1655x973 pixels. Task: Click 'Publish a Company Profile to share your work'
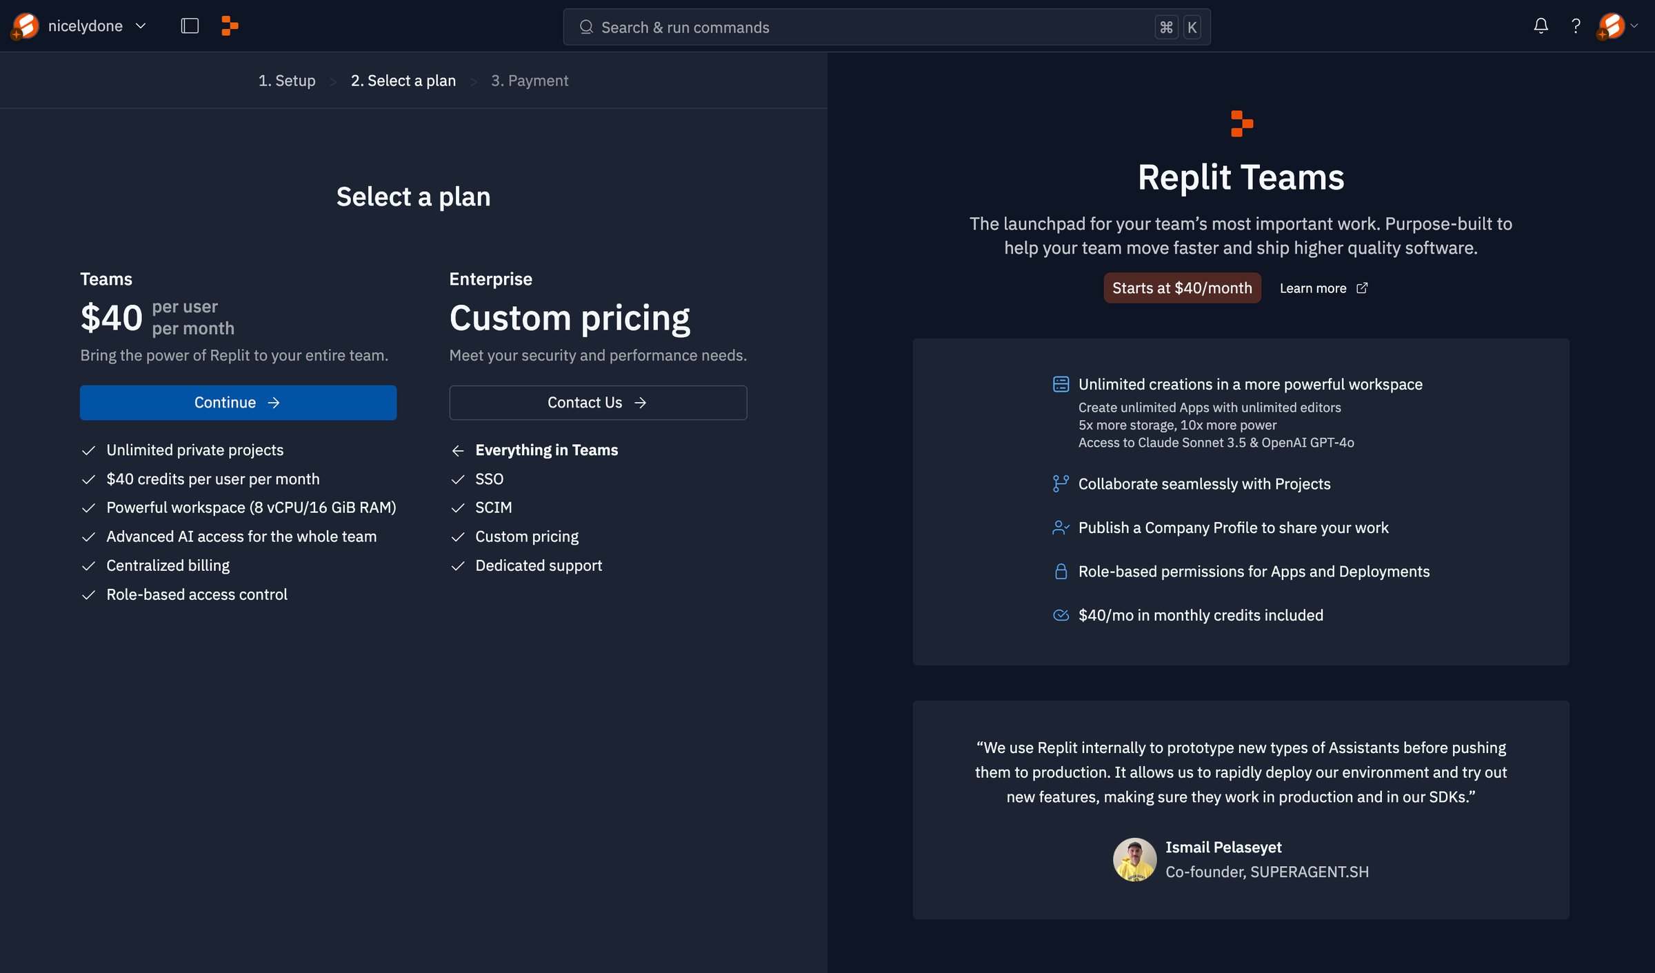1234,528
